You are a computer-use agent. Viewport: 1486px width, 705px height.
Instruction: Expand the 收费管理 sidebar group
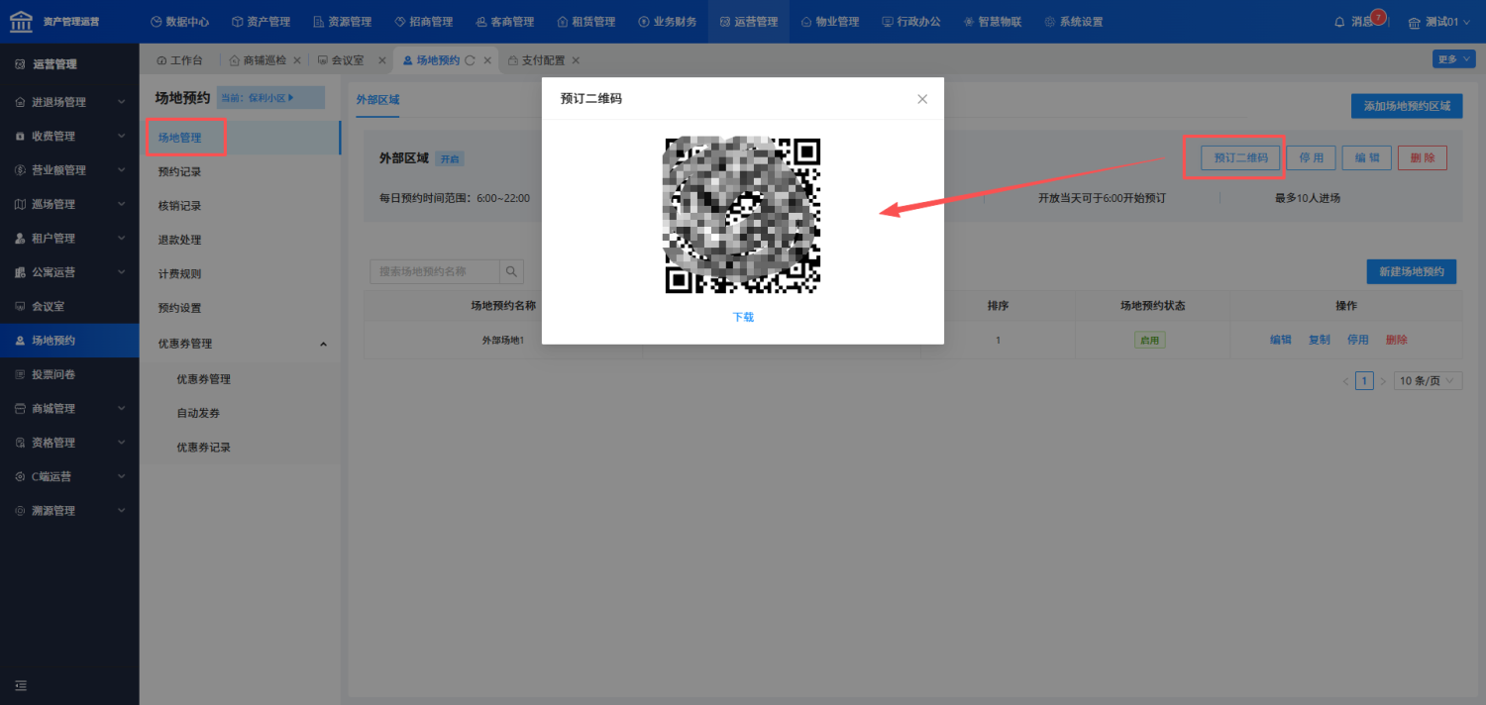coord(69,136)
